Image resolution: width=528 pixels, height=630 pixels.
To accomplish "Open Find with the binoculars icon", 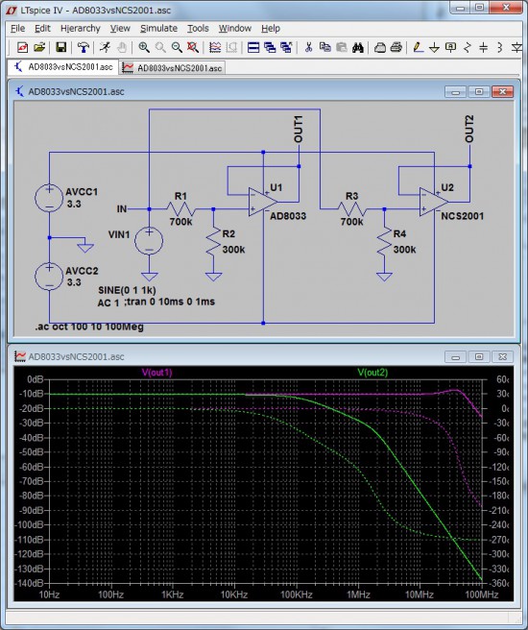I will tap(358, 48).
